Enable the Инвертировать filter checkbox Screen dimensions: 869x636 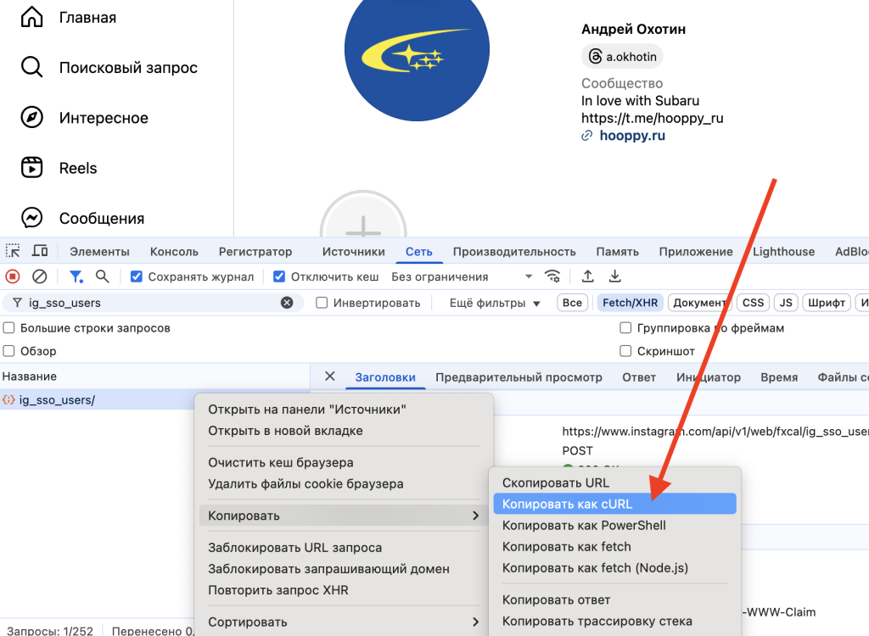click(322, 303)
